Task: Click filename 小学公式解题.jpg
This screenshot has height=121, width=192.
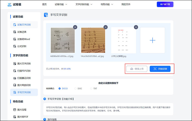Action: tap(119, 56)
